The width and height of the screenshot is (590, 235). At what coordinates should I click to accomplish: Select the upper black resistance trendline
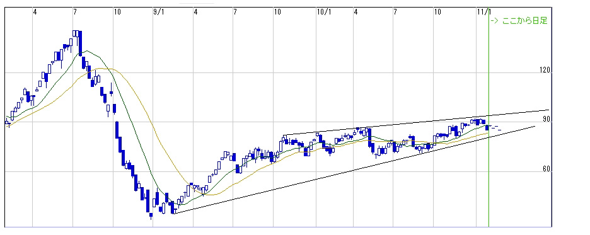[x=416, y=122]
